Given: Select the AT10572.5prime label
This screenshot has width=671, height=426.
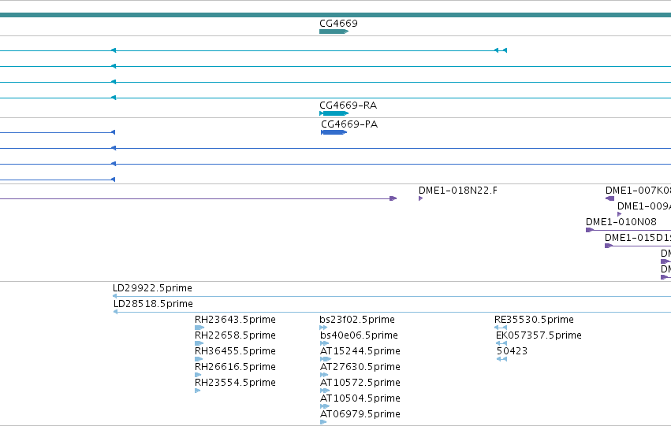Looking at the screenshot, I should tap(360, 383).
